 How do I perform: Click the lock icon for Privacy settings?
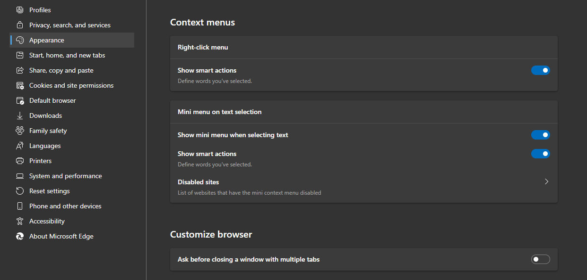[20, 25]
